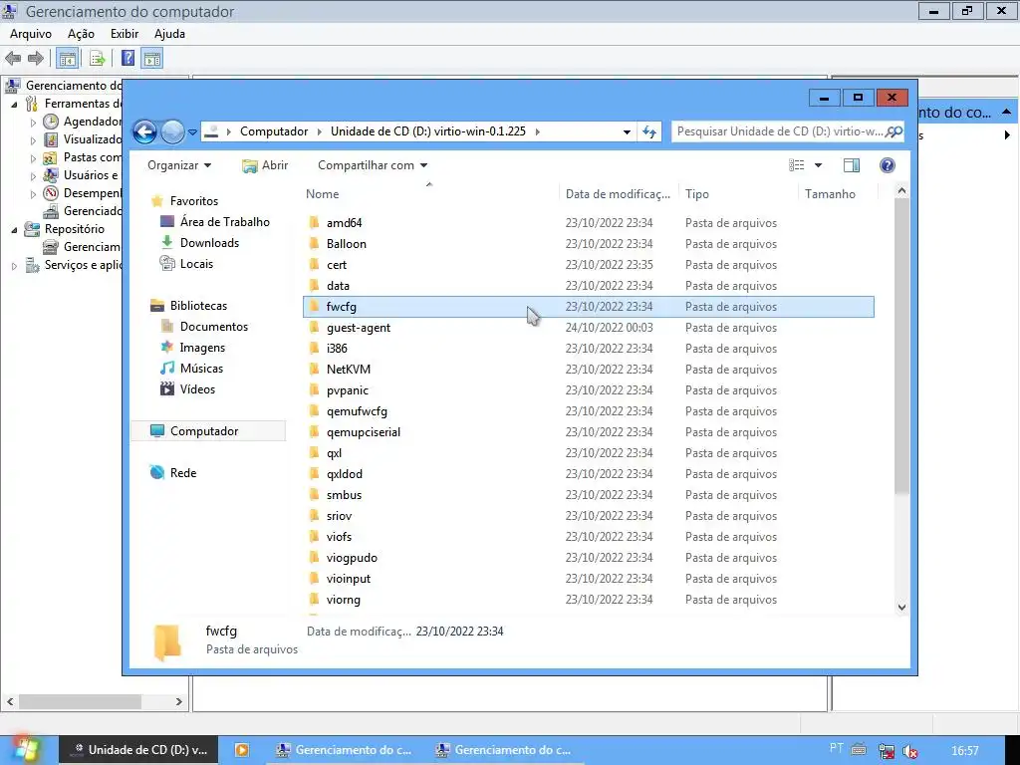This screenshot has width=1020, height=765.
Task: Toggle the Explorer preview pane icon
Action: point(851,165)
